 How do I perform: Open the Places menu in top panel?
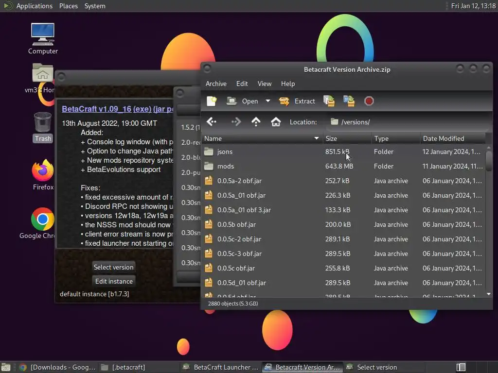(x=68, y=6)
